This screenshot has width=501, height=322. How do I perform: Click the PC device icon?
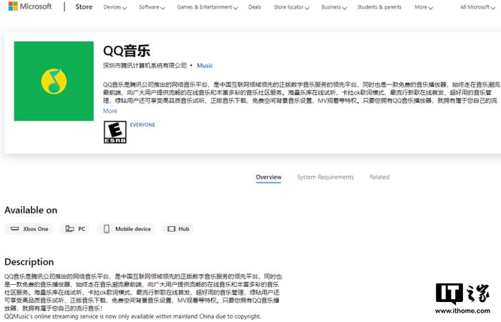69,229
